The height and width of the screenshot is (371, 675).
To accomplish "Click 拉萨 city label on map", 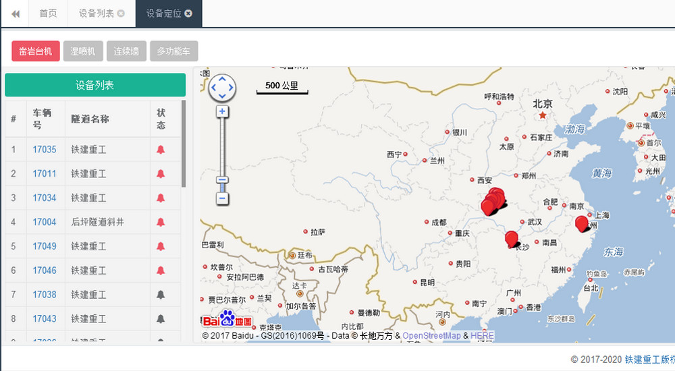I will (x=318, y=232).
